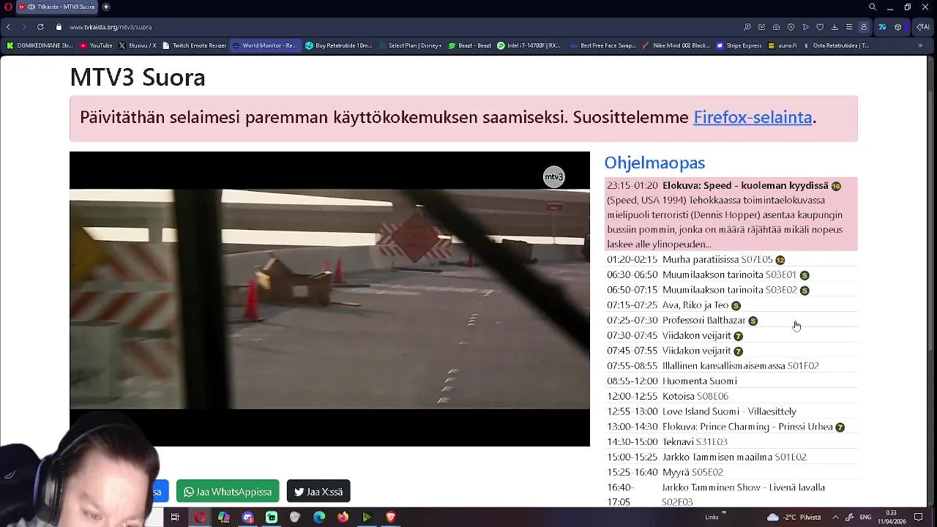Select Ava, Riko ja Teo entry
937x527 pixels.
click(x=731, y=305)
